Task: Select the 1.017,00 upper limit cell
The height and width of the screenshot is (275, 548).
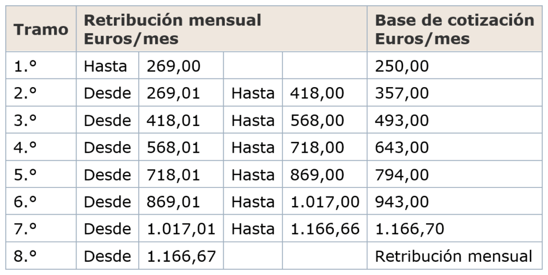Action: [325, 202]
